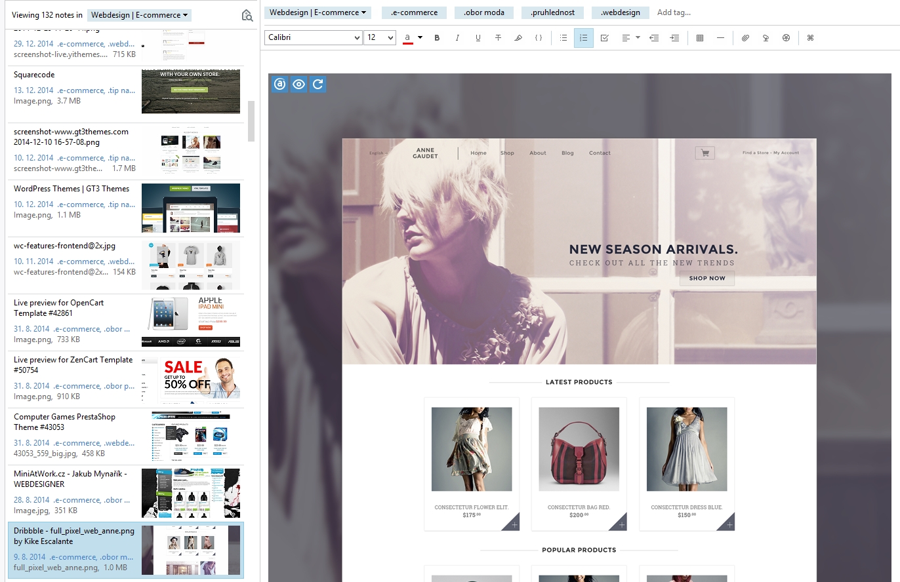Click the red handbag product picture
Screen dimensions: 900x582
pos(579,449)
